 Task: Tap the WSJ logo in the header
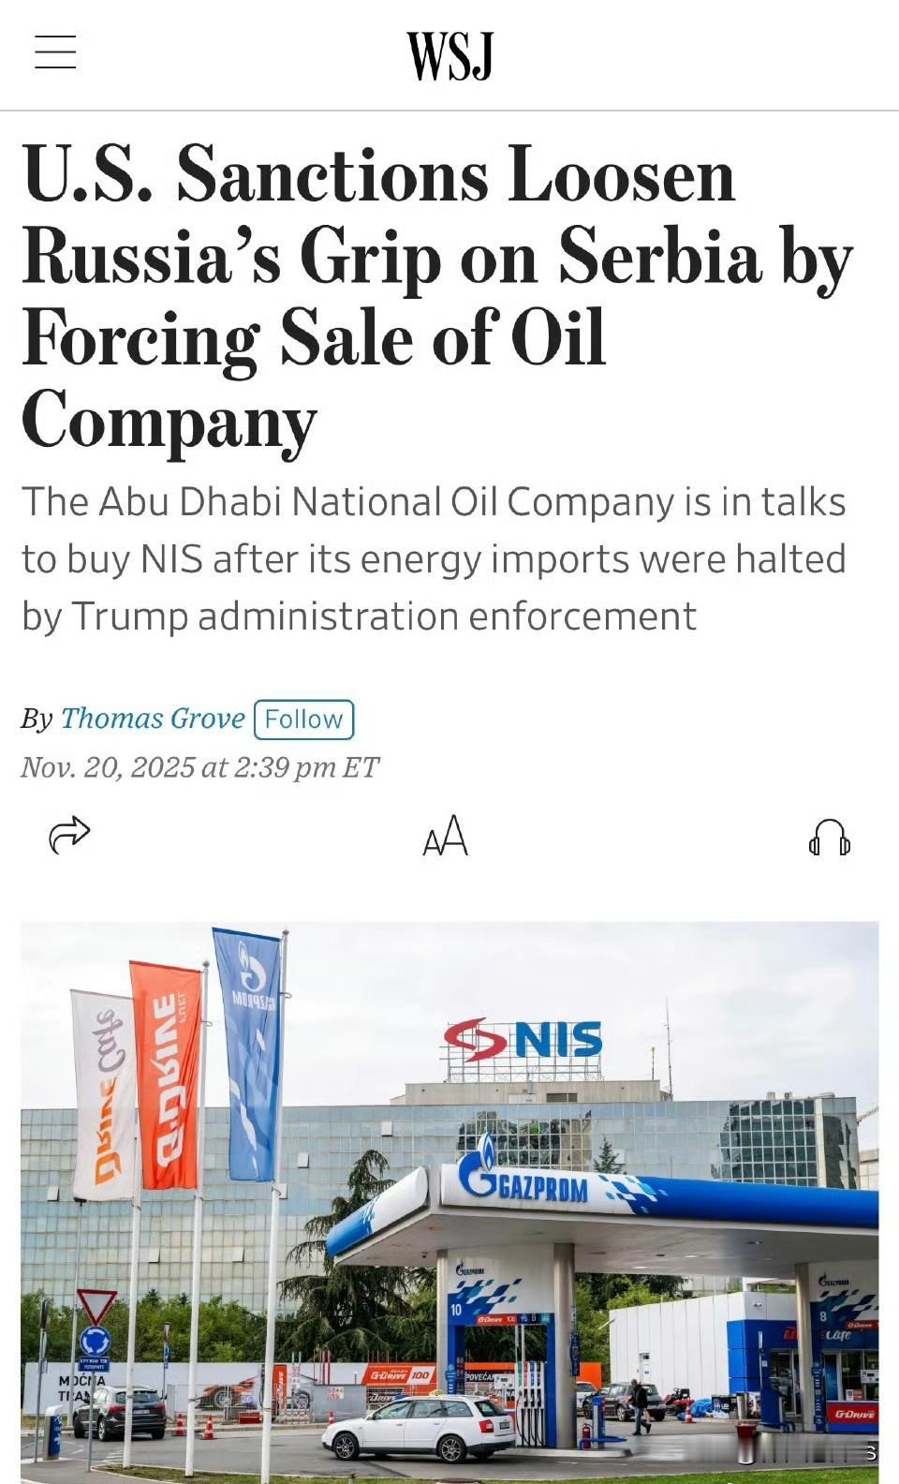click(x=449, y=56)
